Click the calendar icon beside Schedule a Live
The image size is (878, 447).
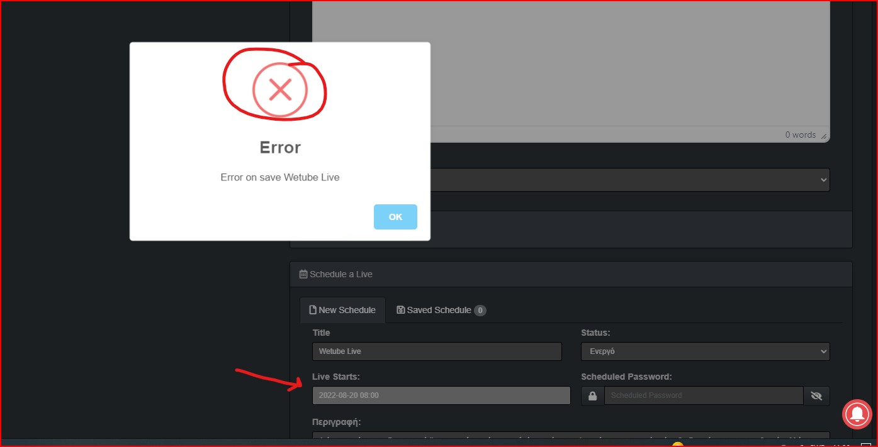[303, 274]
